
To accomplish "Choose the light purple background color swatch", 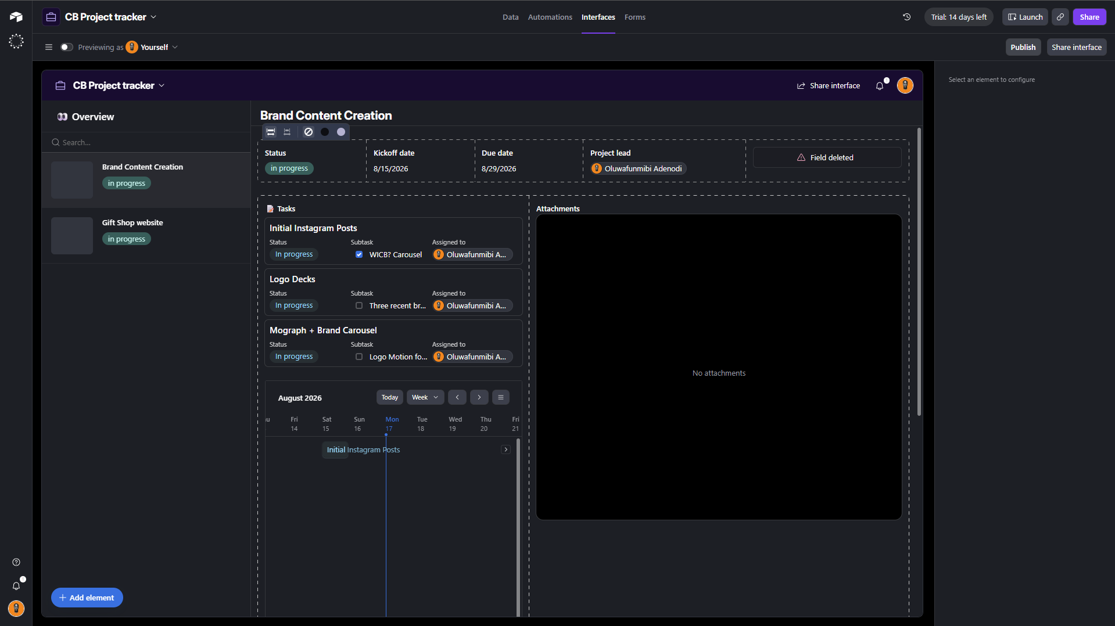I will click(341, 132).
